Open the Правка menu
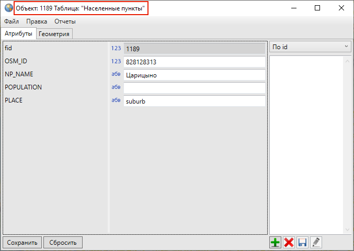354x251 pixels. pos(37,21)
